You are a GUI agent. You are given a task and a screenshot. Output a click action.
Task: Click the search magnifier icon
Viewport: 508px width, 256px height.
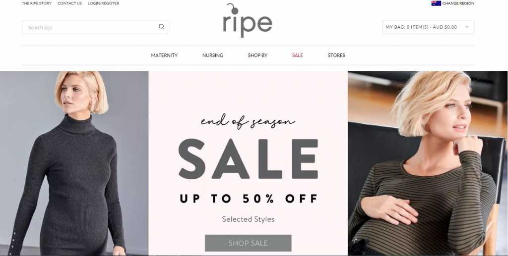coord(161,27)
